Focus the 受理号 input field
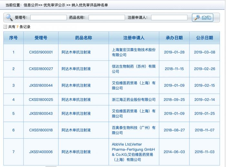This screenshot has height=167, width=226. 48,17
